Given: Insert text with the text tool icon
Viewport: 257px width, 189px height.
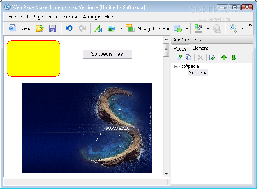Looking at the screenshot, I should 98,28.
